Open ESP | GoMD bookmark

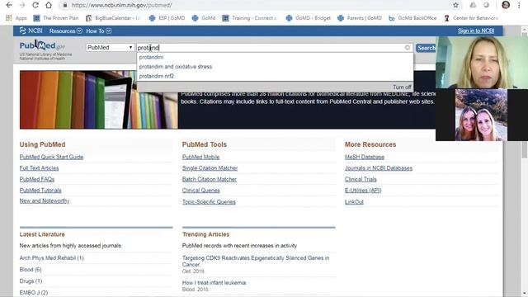point(167,18)
